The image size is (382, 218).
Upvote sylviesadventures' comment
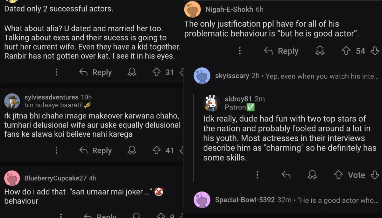pos(156,150)
